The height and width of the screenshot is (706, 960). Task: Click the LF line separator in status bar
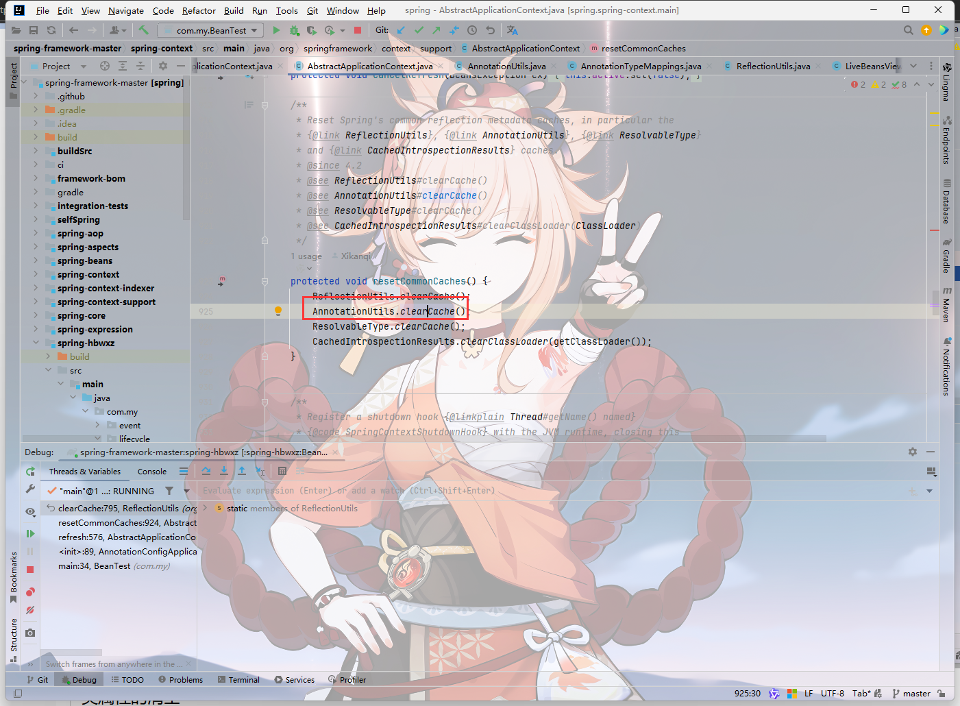point(809,694)
